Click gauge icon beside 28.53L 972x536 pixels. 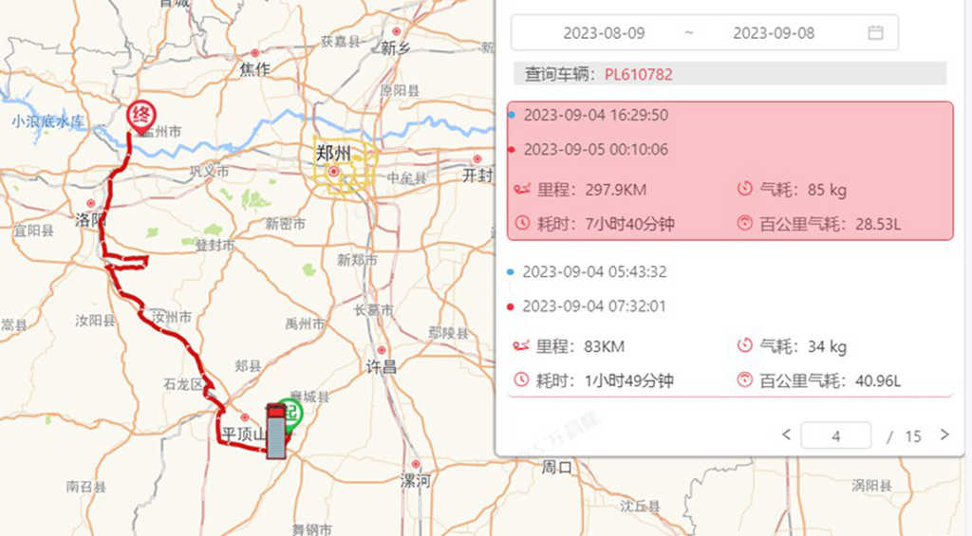click(744, 224)
